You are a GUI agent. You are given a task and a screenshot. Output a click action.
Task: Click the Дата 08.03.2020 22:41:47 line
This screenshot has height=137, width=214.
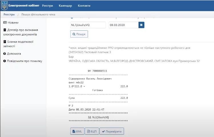tap(86, 110)
